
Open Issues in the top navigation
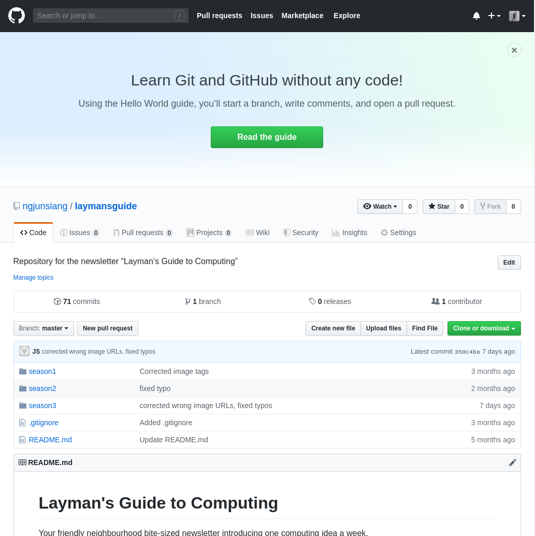pyautogui.click(x=262, y=16)
